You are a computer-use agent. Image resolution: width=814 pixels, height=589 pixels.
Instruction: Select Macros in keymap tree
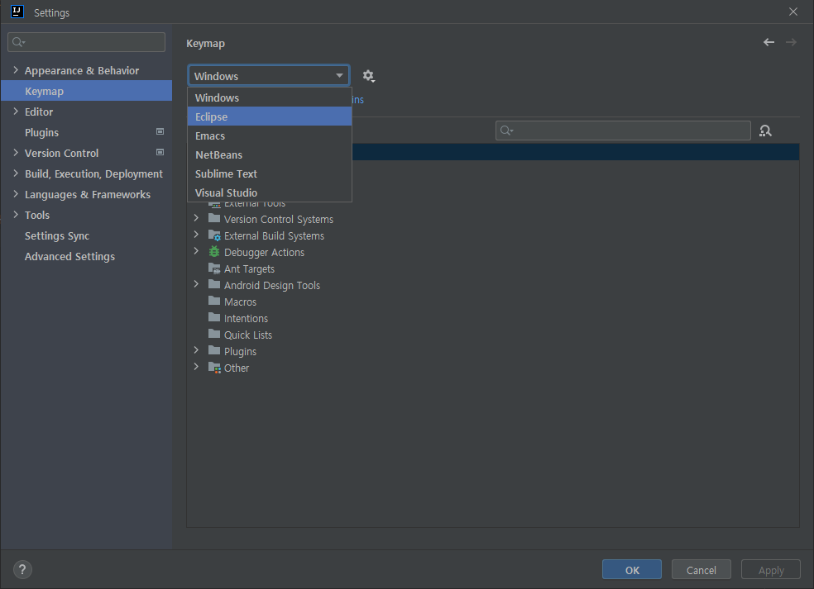240,302
